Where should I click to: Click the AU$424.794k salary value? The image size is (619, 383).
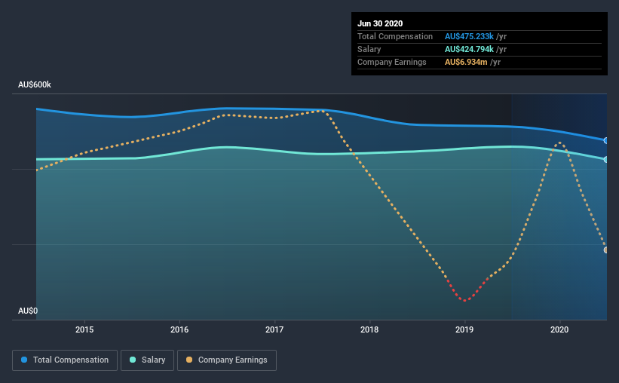click(x=469, y=49)
